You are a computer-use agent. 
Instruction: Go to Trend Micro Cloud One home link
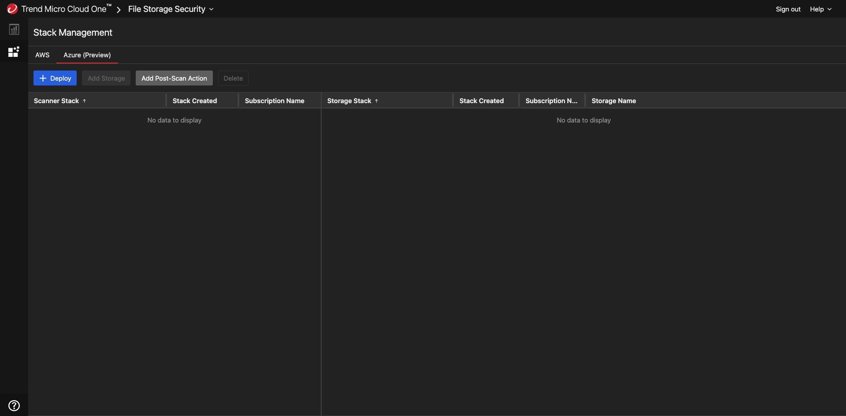pos(64,9)
